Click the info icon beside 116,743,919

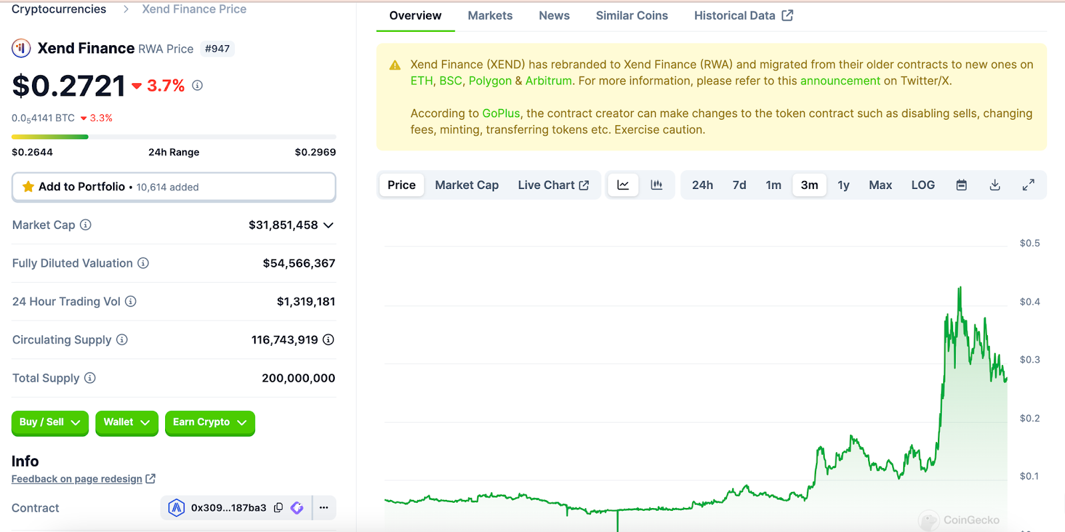(328, 340)
